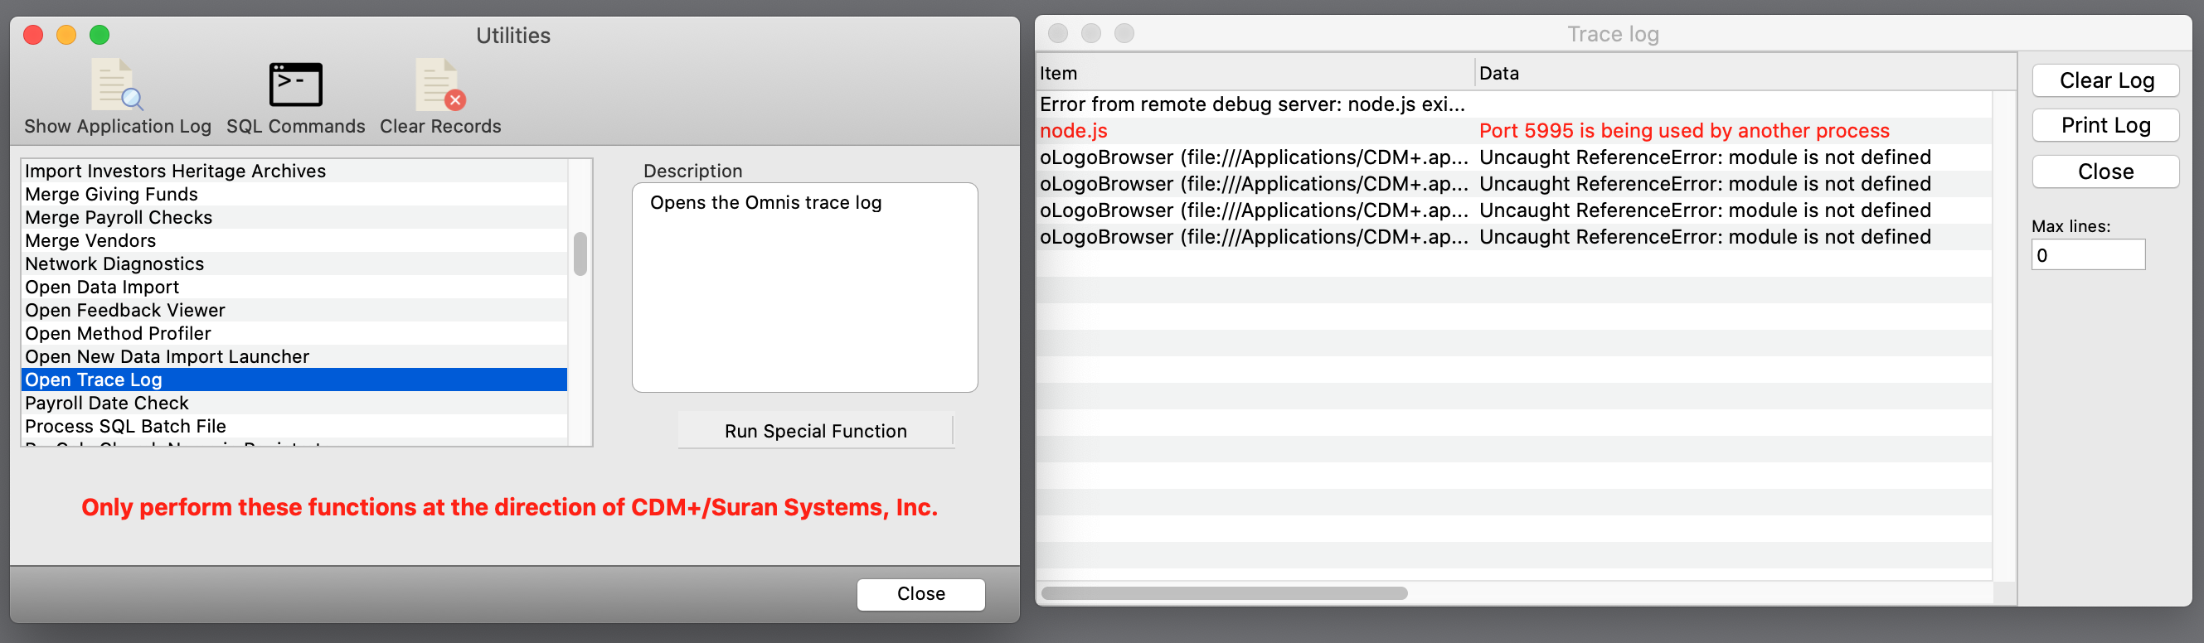Pick Process SQL Batch File in list

(126, 426)
